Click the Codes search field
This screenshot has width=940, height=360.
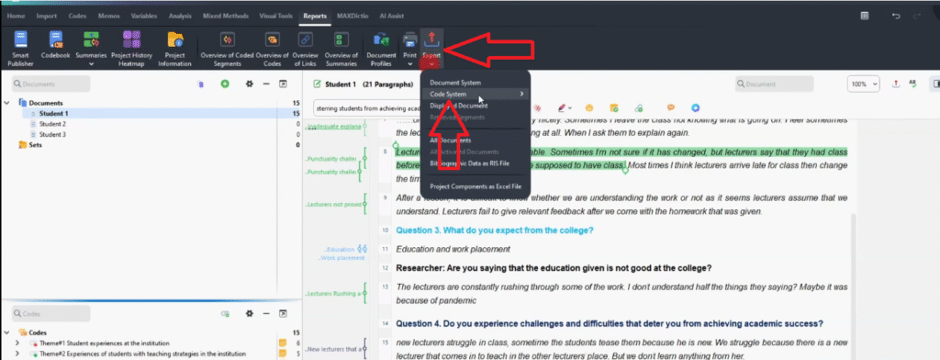tap(51, 314)
